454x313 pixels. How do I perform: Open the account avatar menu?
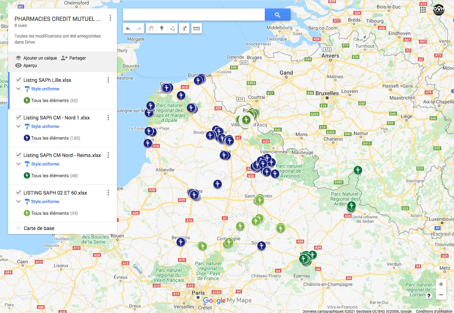438,10
